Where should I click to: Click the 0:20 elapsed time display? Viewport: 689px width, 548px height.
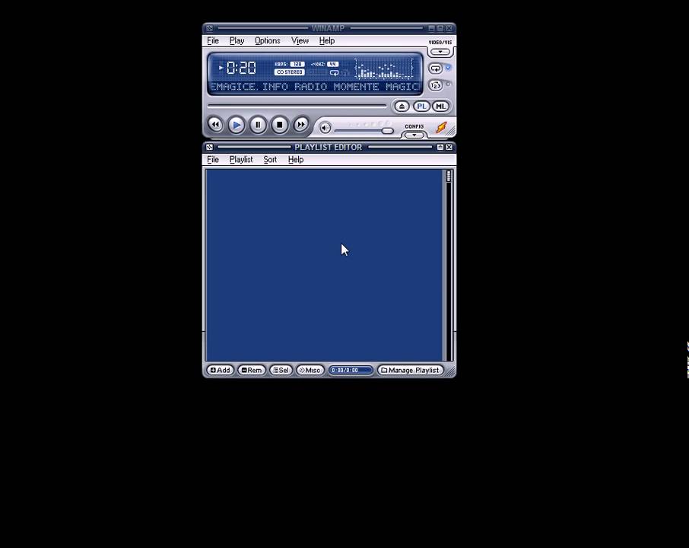coord(241,68)
